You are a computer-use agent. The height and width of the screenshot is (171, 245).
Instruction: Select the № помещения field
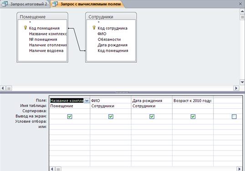tap(43, 40)
